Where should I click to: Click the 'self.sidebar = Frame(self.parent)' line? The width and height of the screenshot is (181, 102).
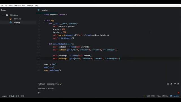71,47
